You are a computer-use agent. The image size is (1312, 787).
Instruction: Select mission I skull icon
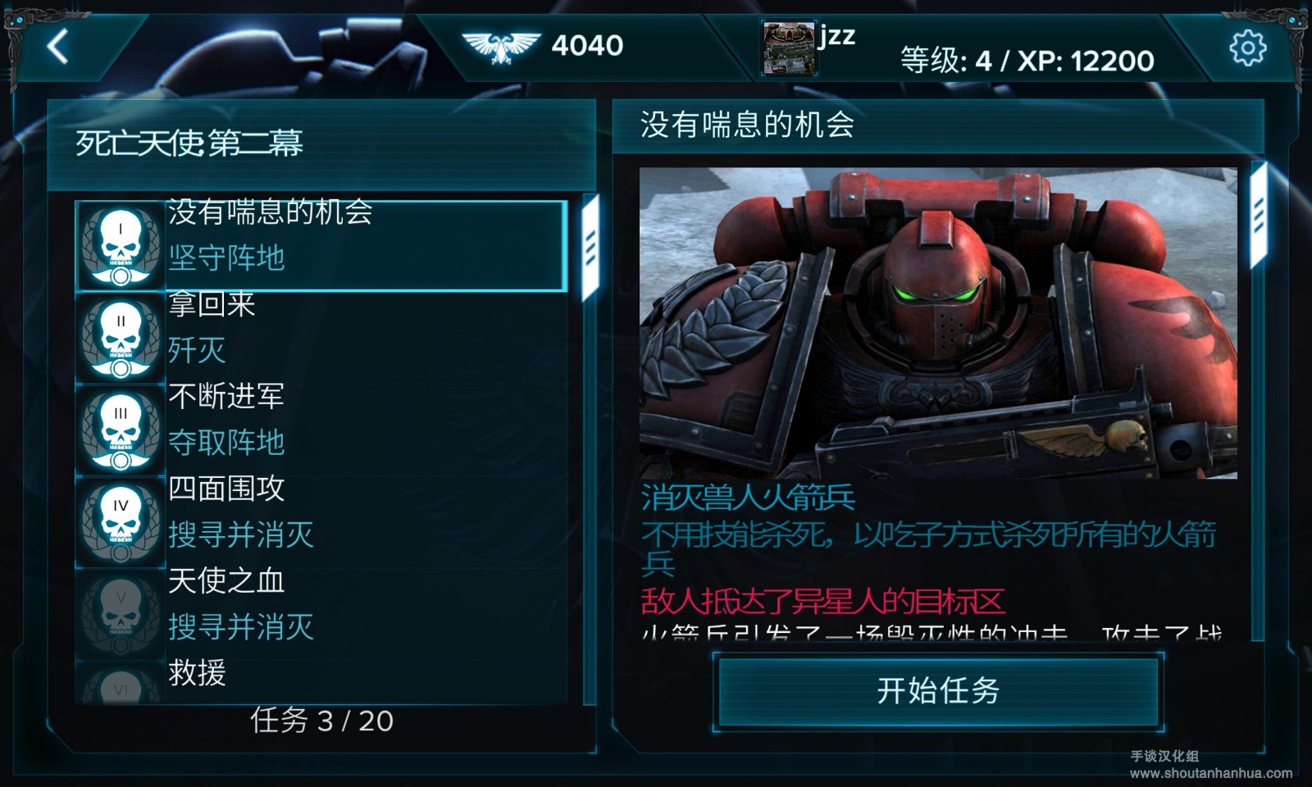(121, 246)
